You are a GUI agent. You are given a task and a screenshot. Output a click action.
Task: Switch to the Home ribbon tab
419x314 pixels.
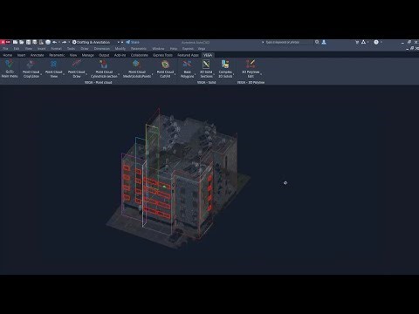(x=7, y=55)
